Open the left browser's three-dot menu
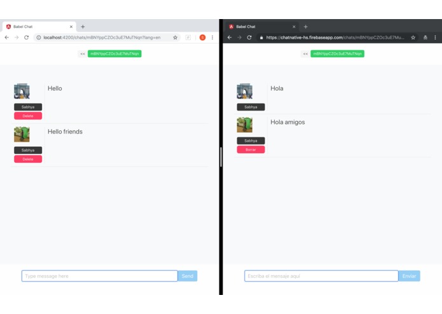The width and height of the screenshot is (442, 314). (212, 38)
